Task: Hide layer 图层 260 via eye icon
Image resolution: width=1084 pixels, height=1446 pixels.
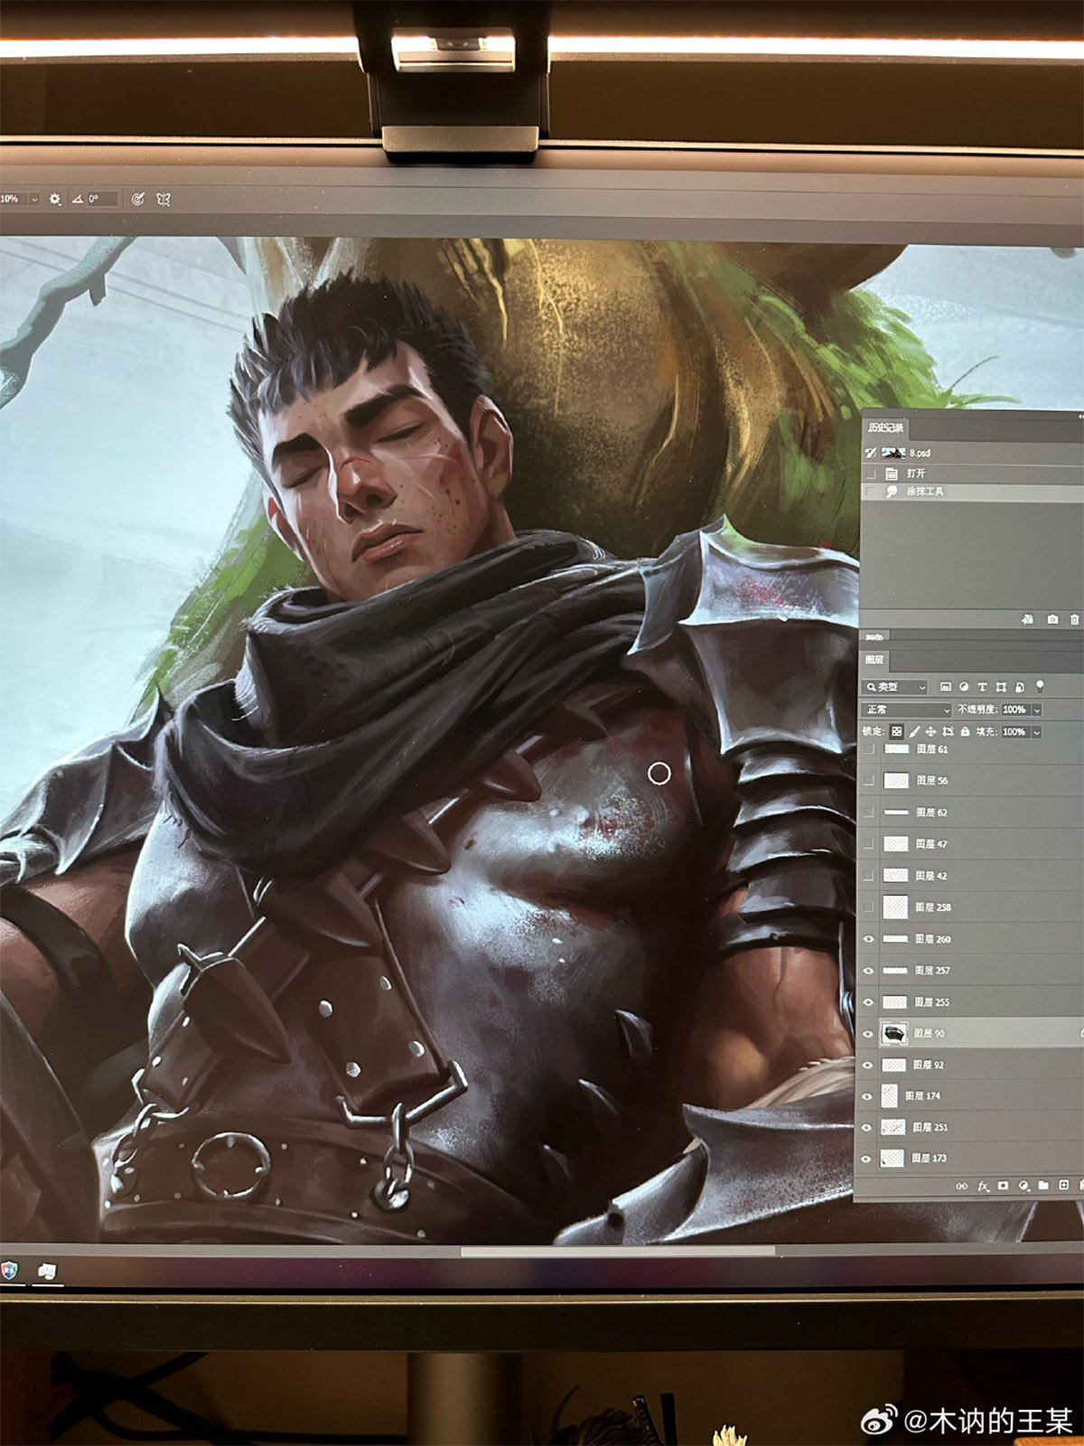Action: pos(869,939)
